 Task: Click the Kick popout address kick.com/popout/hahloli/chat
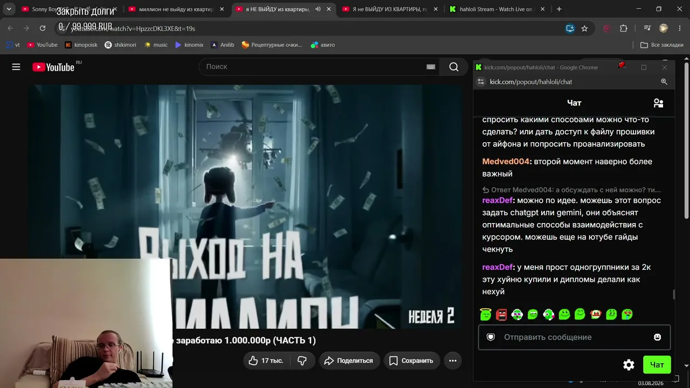tap(531, 82)
